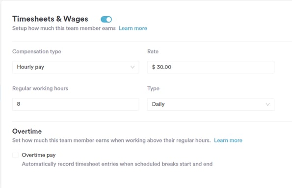Click the Timesheets & Wages heading
The image size is (292, 188).
[50, 19]
